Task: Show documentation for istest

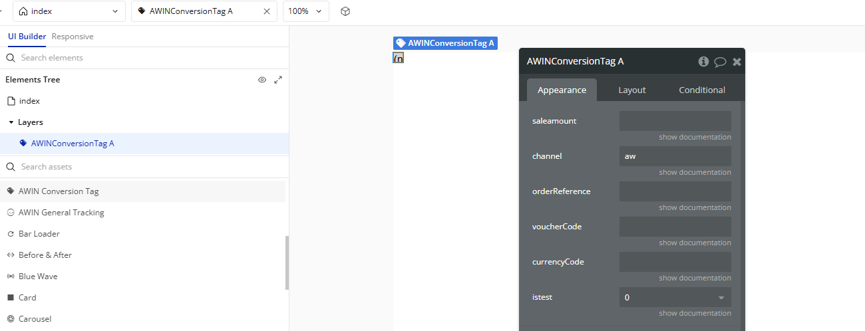Action: (695, 313)
